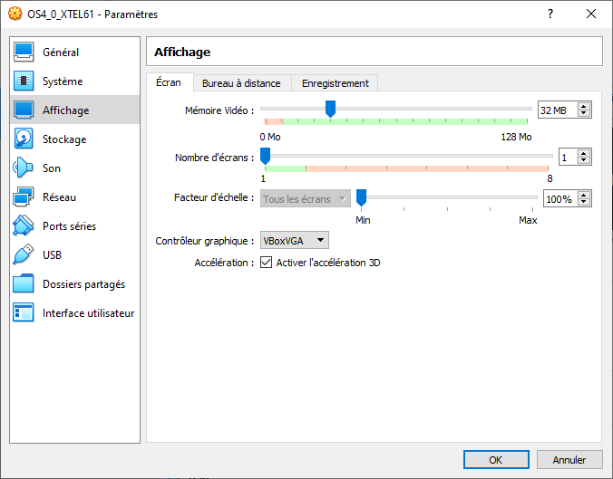Switch to the Bureau à distance tab
This screenshot has height=479, width=613.
241,83
